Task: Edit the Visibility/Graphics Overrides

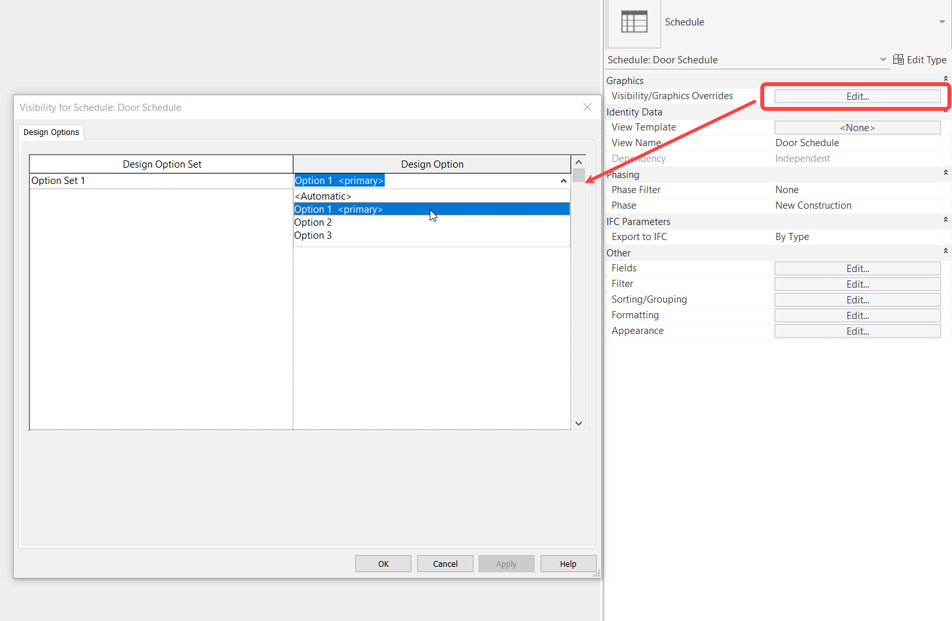Action: 856,96
